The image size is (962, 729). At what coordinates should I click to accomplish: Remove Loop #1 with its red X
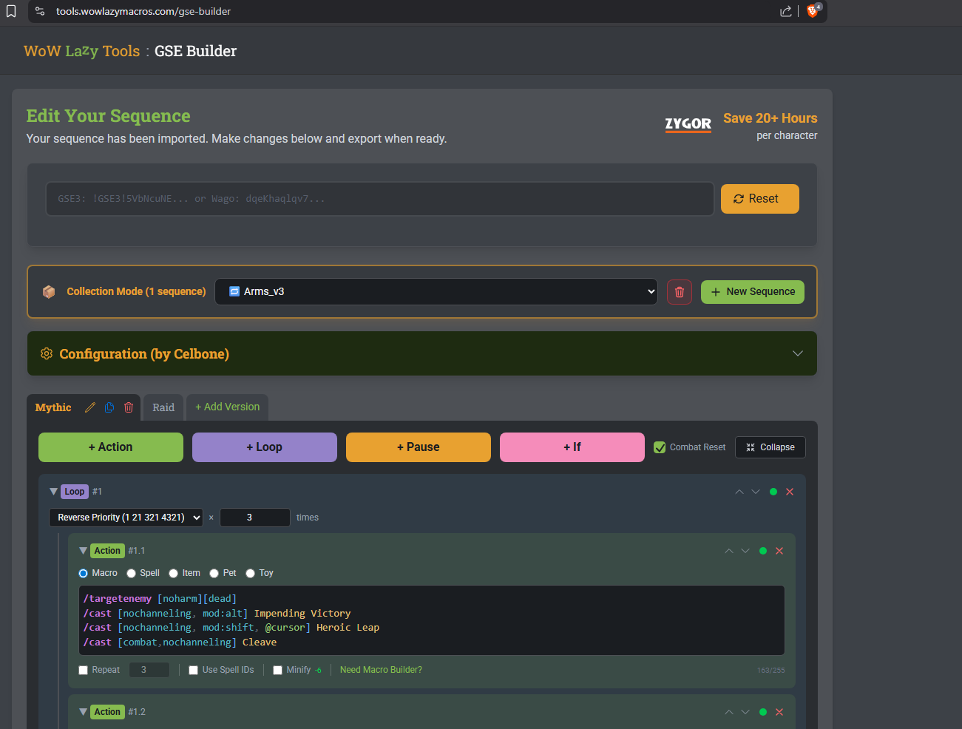(790, 492)
